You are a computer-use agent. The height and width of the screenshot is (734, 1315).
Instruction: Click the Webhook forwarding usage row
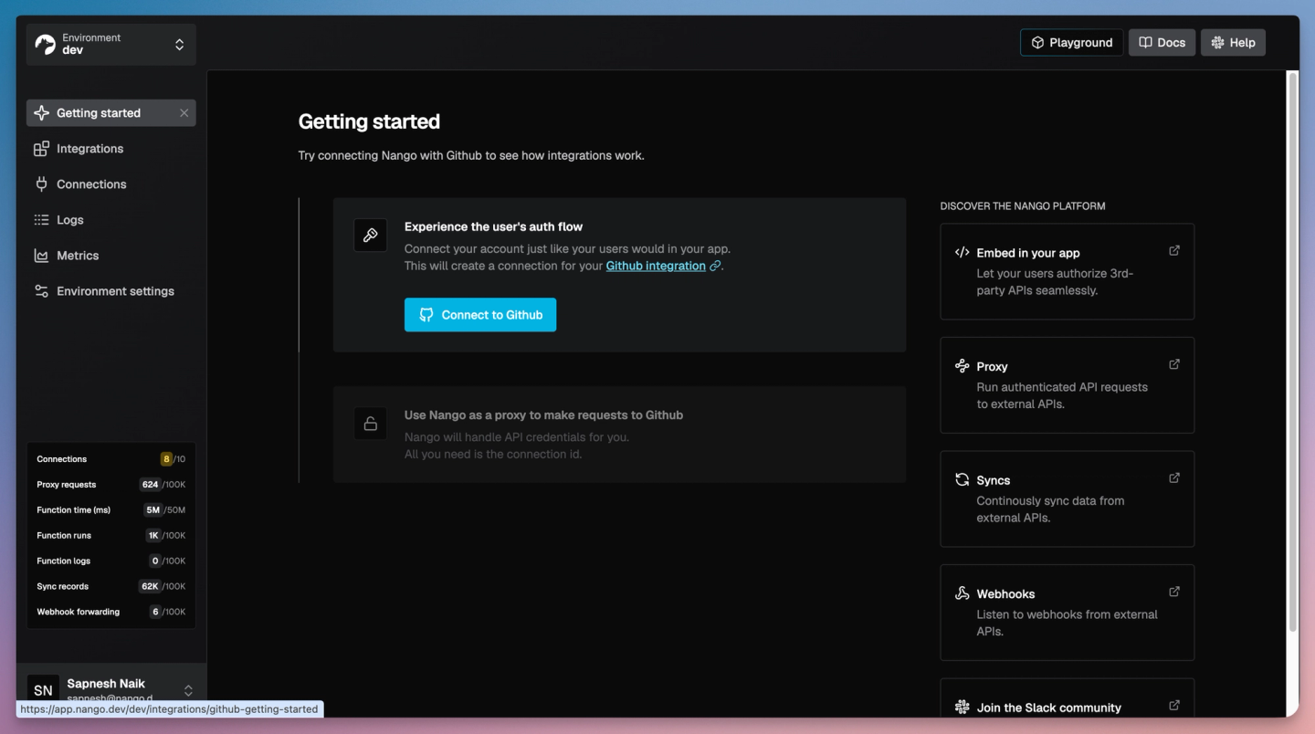tap(111, 613)
